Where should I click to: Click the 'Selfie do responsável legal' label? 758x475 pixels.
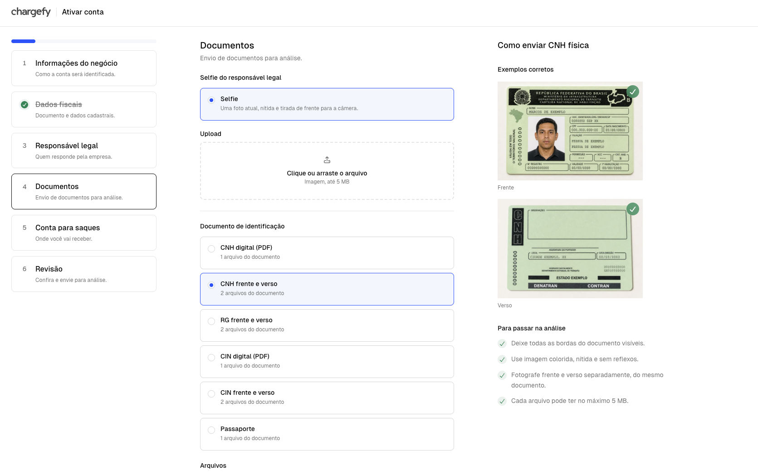point(240,78)
